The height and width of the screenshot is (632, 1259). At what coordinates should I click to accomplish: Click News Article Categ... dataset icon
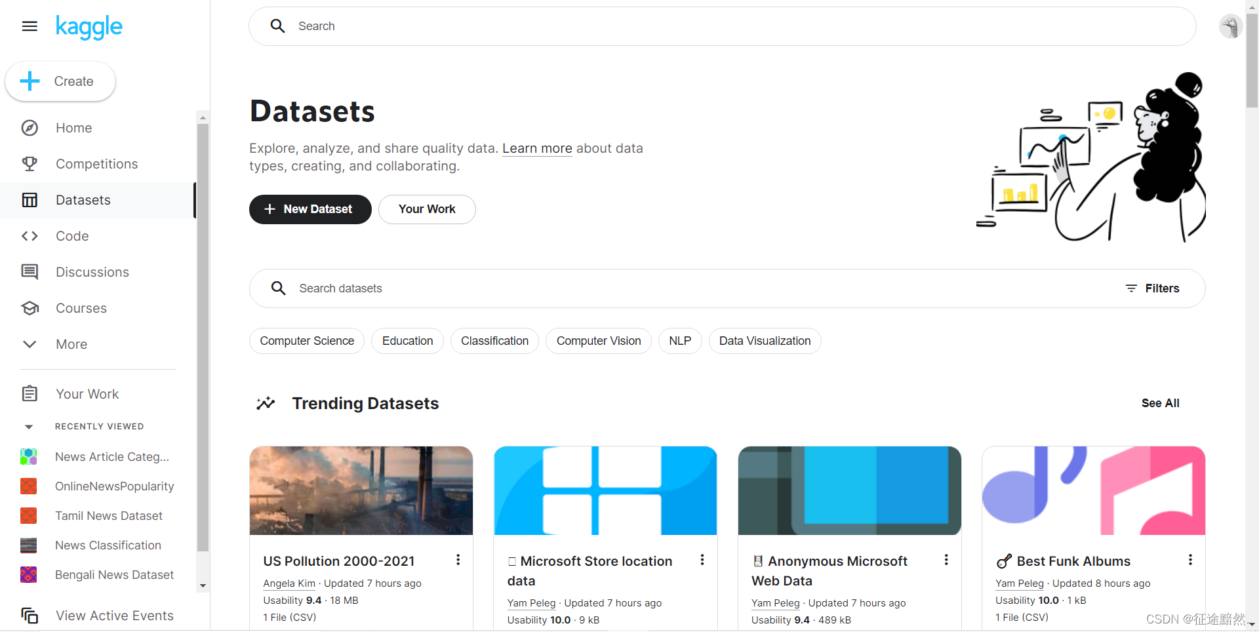pos(28,456)
